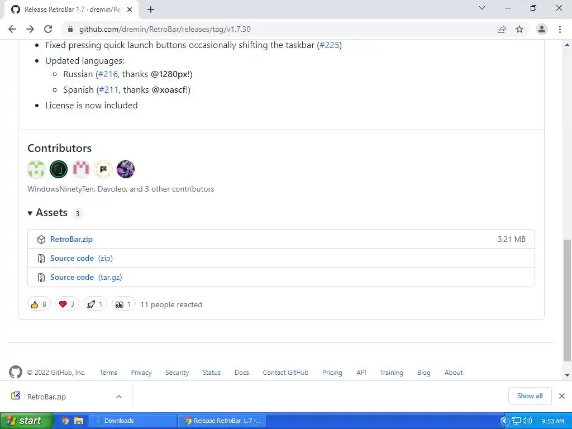Click the zip file icon beside Source code (zip)
Viewport: 572px width, 429px height.
click(41, 259)
